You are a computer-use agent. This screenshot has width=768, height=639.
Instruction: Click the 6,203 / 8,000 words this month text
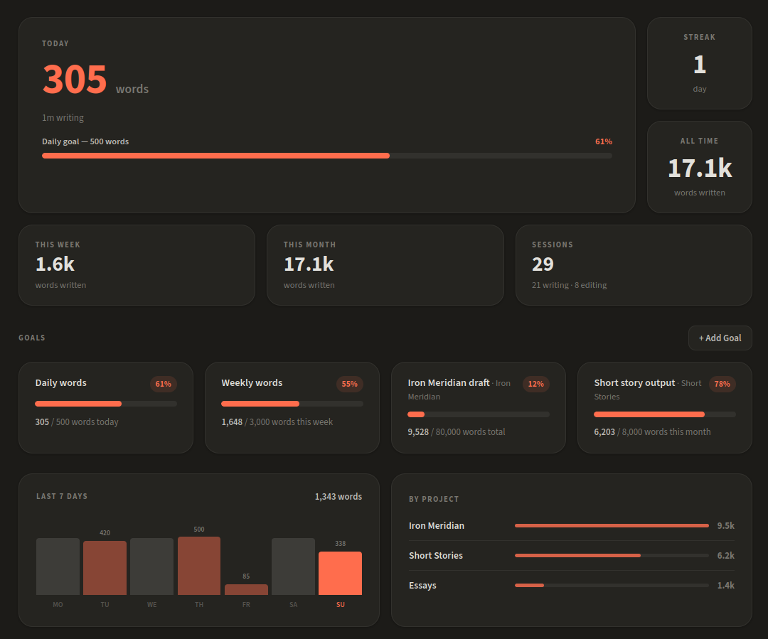click(x=652, y=432)
